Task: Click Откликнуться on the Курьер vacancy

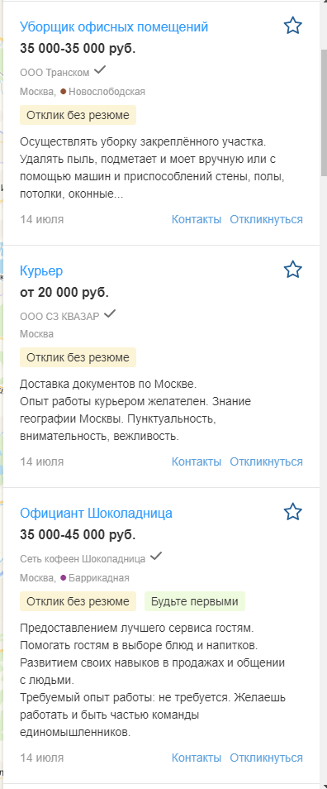Action: 266,461
